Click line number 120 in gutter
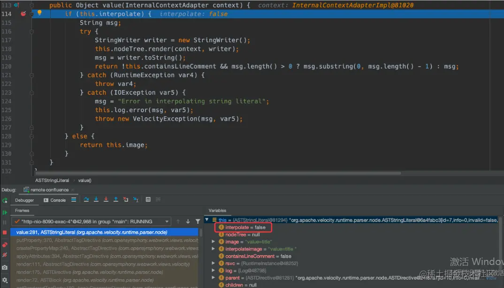Viewport: 504px width, 288px height. pyautogui.click(x=7, y=66)
